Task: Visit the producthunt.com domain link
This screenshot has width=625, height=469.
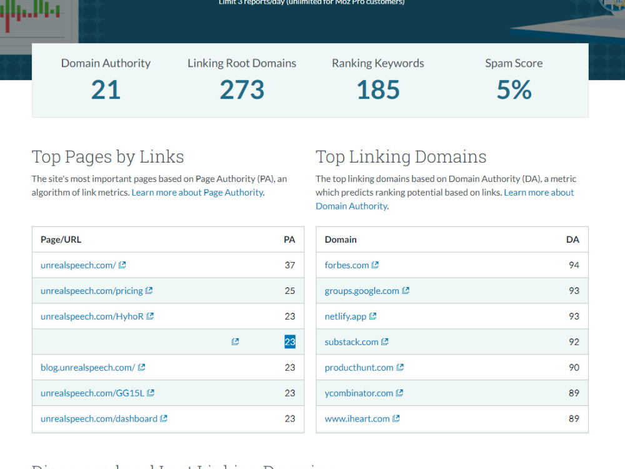Action: 359,367
